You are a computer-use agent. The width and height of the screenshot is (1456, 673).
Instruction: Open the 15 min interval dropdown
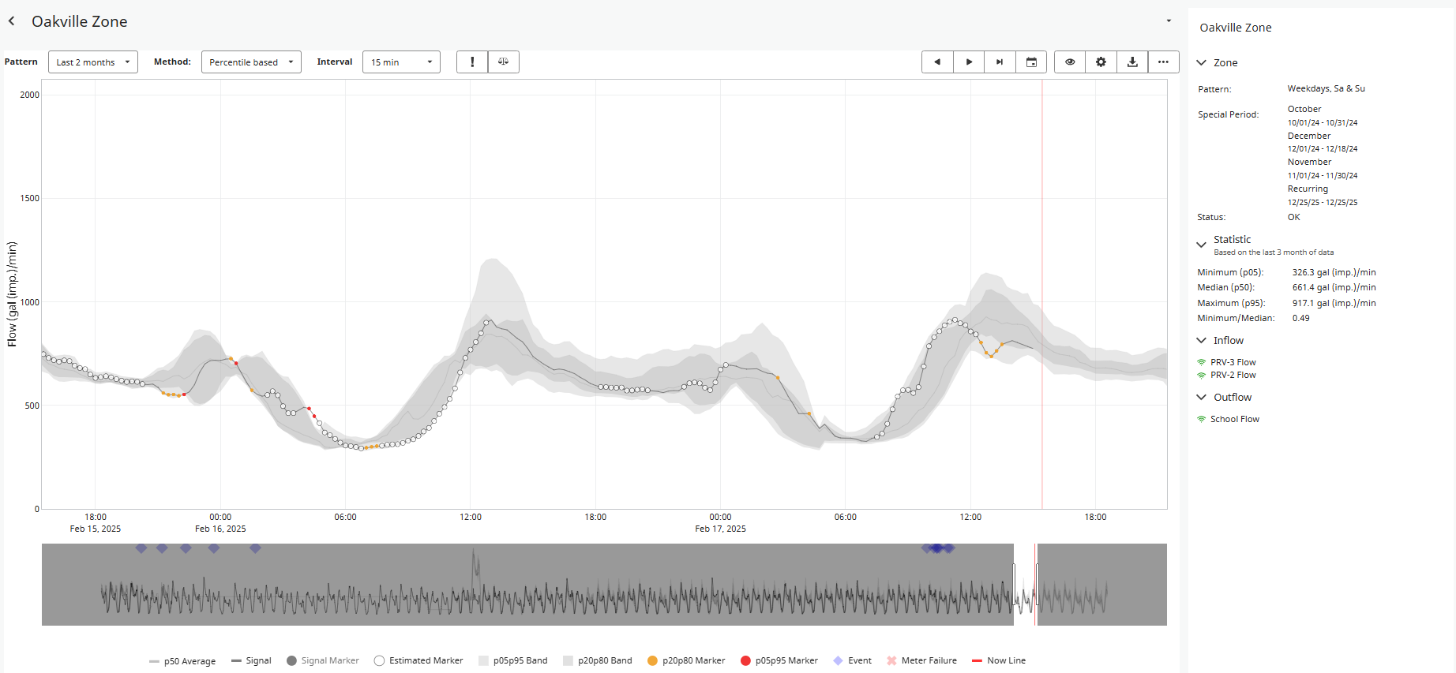click(x=401, y=62)
